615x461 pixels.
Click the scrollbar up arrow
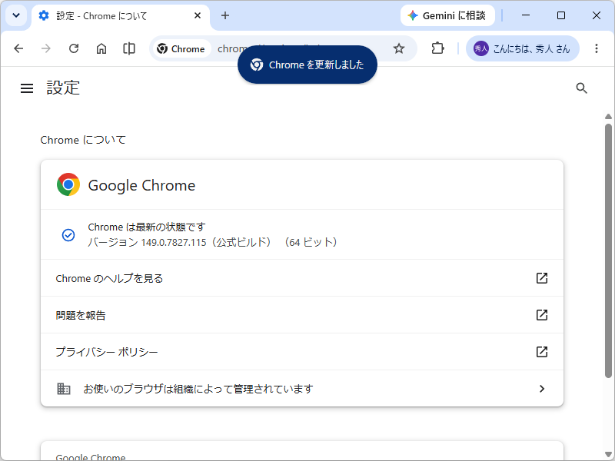click(x=608, y=117)
